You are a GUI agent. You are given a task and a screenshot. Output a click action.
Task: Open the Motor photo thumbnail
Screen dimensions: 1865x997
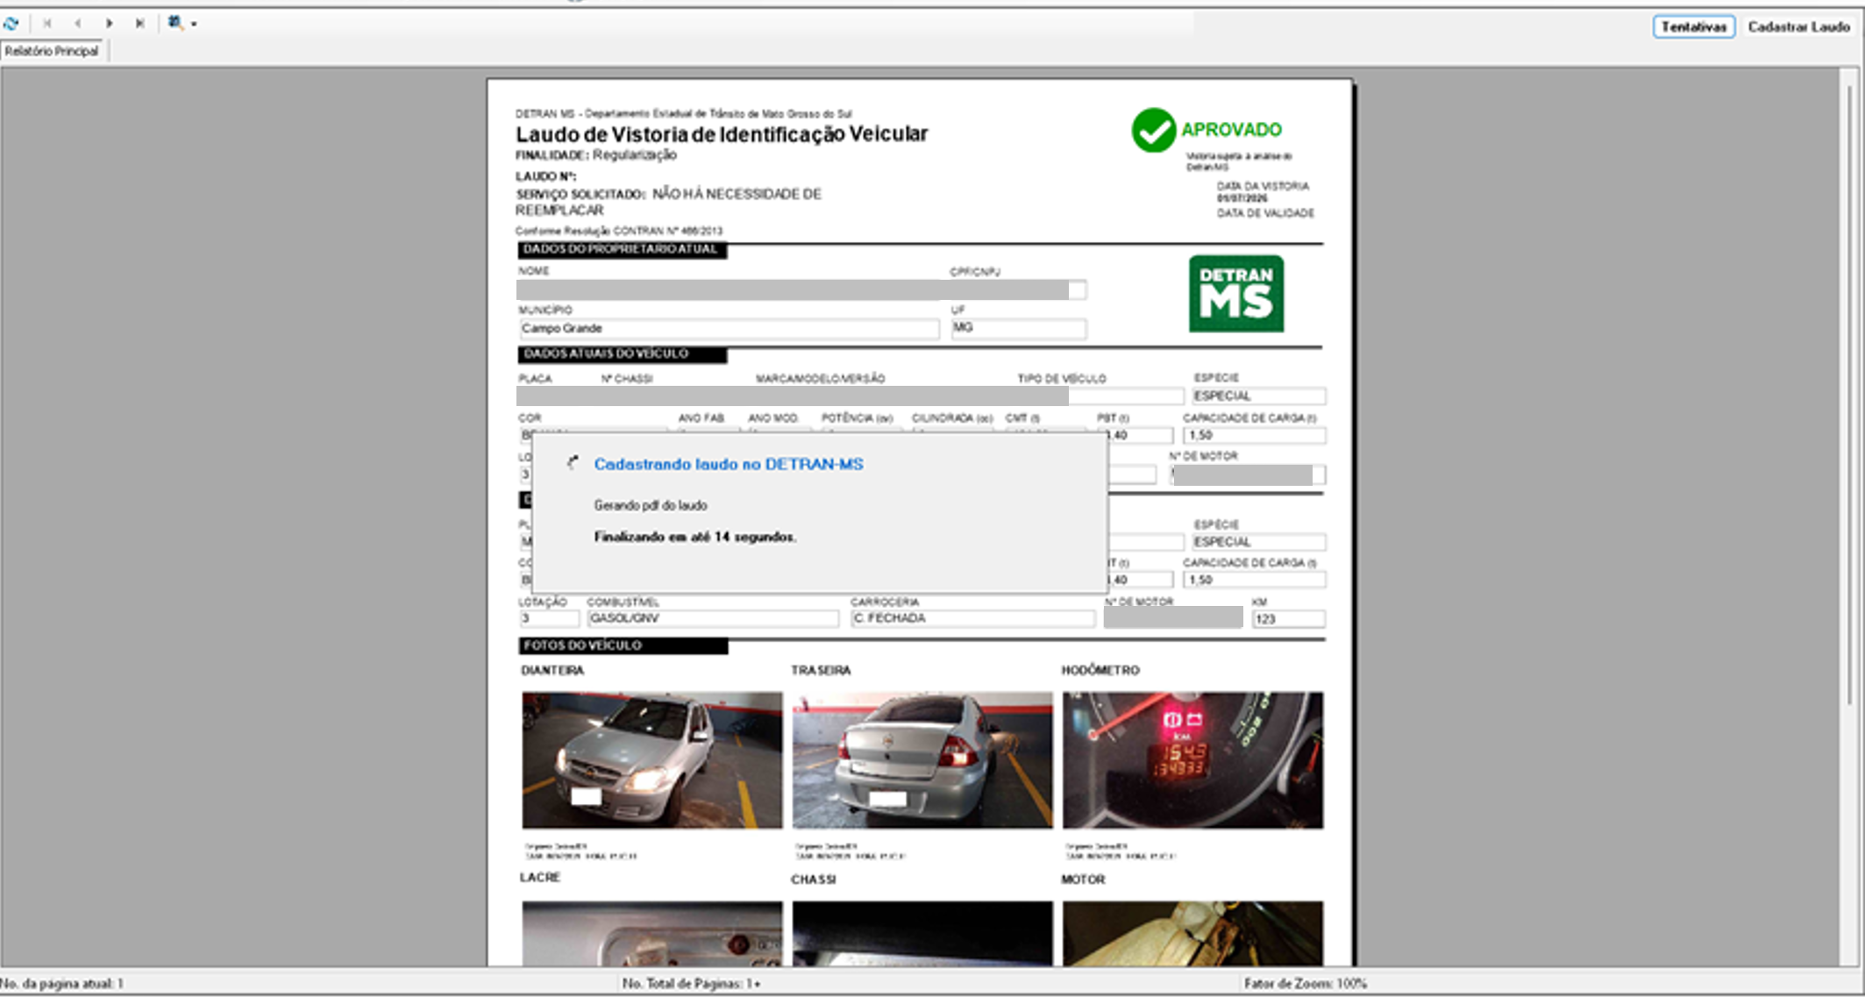point(1192,933)
